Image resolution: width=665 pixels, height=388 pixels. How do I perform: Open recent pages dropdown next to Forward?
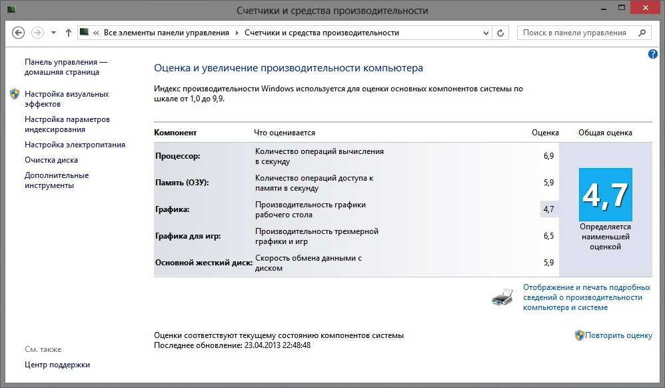53,33
